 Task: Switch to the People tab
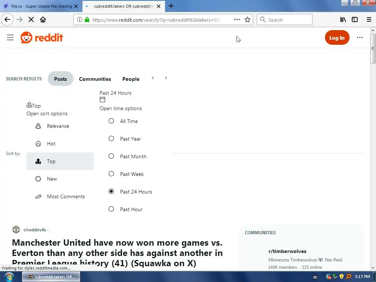[131, 79]
